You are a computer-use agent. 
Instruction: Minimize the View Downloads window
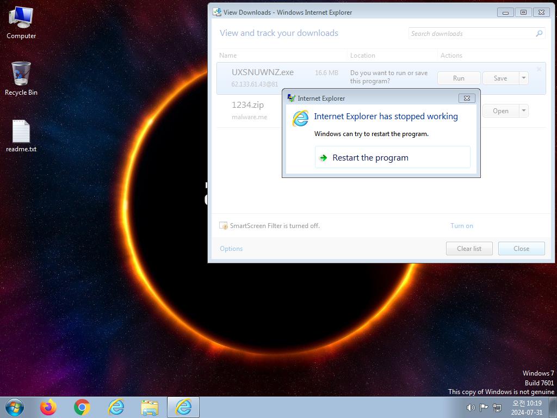pos(505,12)
